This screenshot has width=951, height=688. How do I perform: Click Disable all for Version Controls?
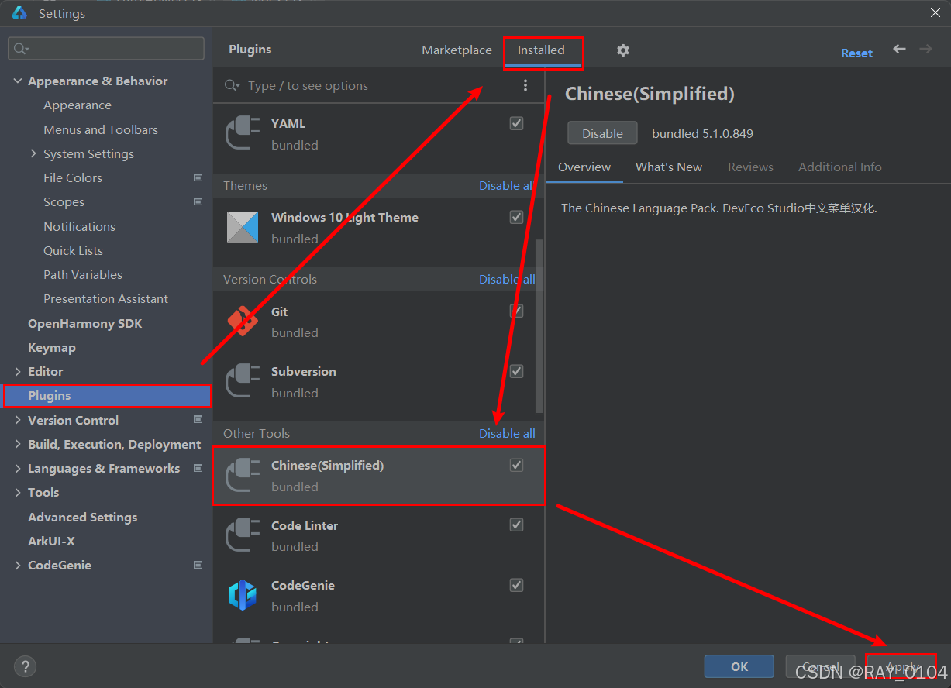point(507,279)
